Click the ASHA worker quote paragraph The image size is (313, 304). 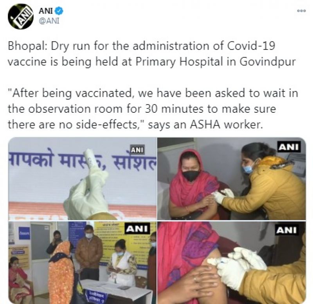tap(153, 109)
